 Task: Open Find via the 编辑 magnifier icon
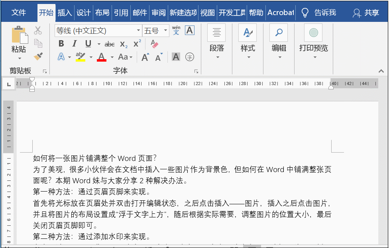click(x=278, y=33)
